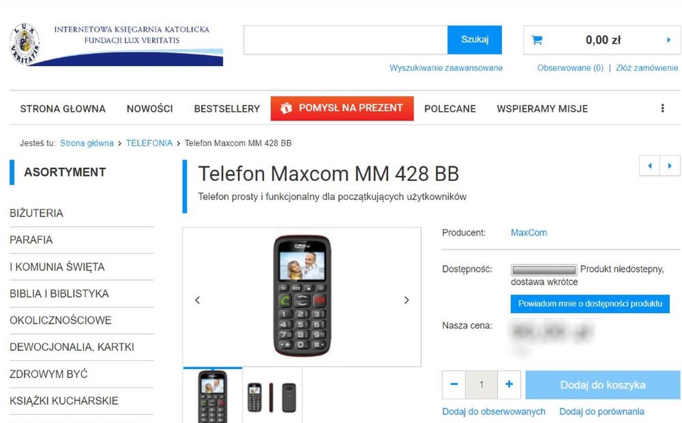Open Wyszukiwanie zaawansowane link

446,68
